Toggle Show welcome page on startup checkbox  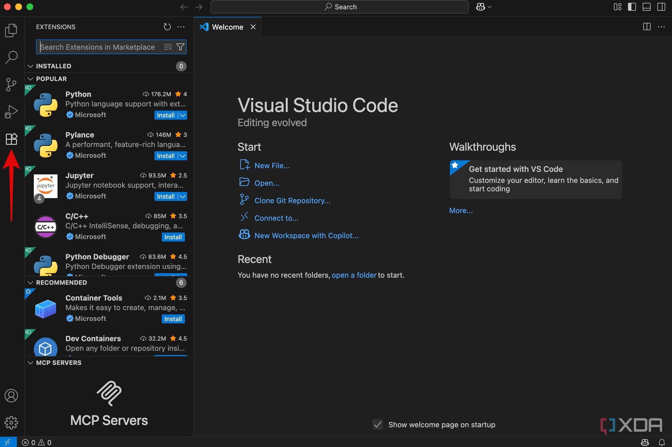click(377, 424)
